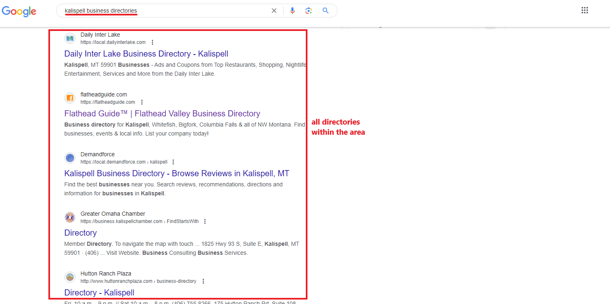Start a voice search with the microphone
The image size is (610, 304).
tap(292, 11)
